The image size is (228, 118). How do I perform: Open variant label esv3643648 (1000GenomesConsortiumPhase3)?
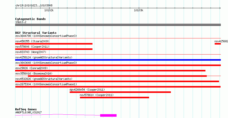click(x=46, y=63)
